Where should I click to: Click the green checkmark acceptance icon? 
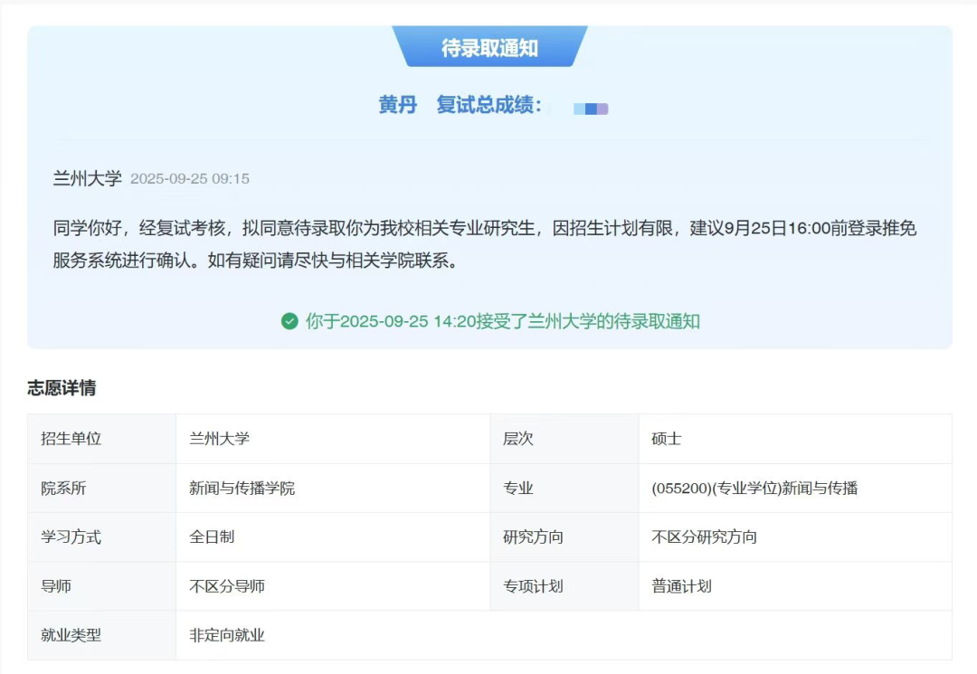click(x=289, y=321)
